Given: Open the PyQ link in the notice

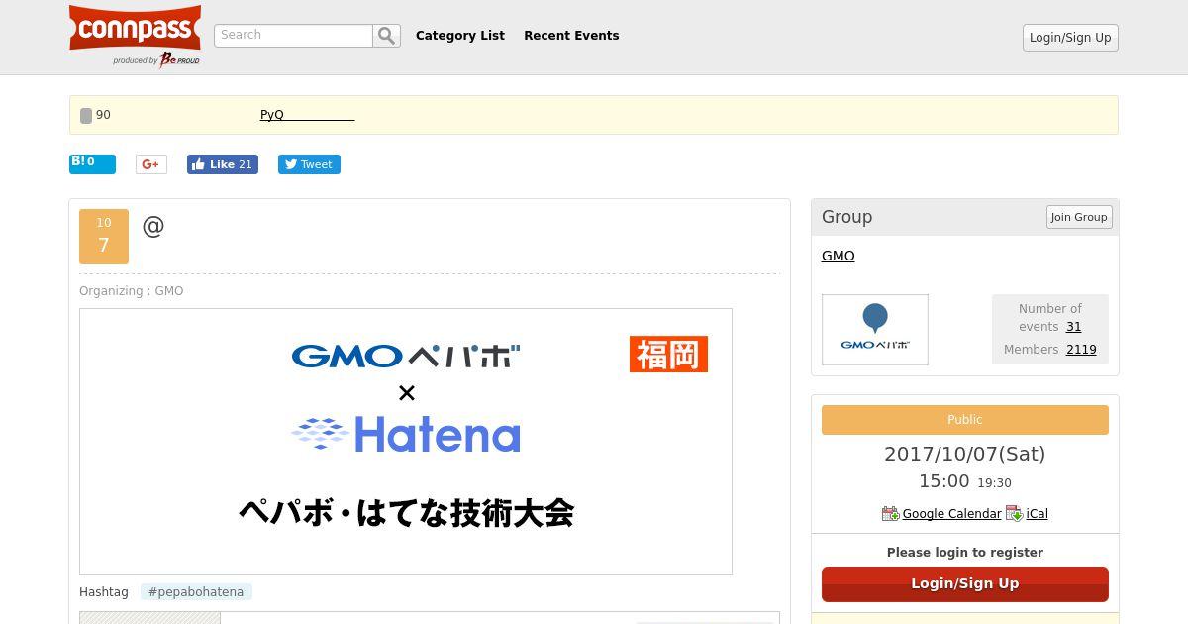Looking at the screenshot, I should coord(307,115).
